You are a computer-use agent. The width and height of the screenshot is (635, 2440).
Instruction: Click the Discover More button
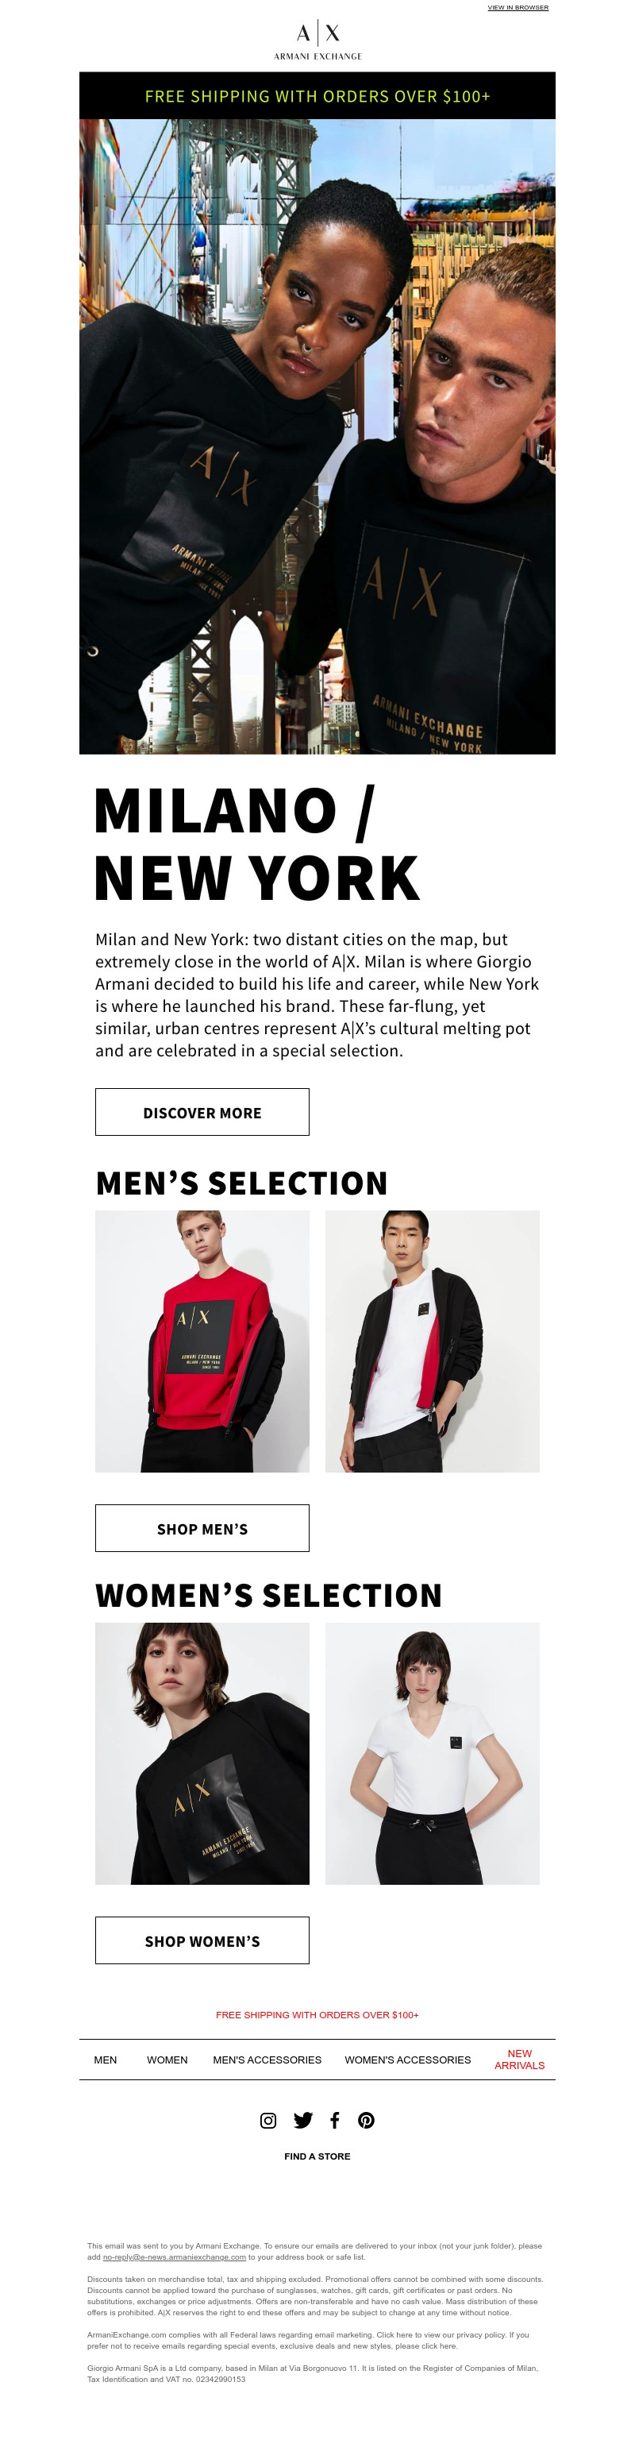coord(202,1112)
